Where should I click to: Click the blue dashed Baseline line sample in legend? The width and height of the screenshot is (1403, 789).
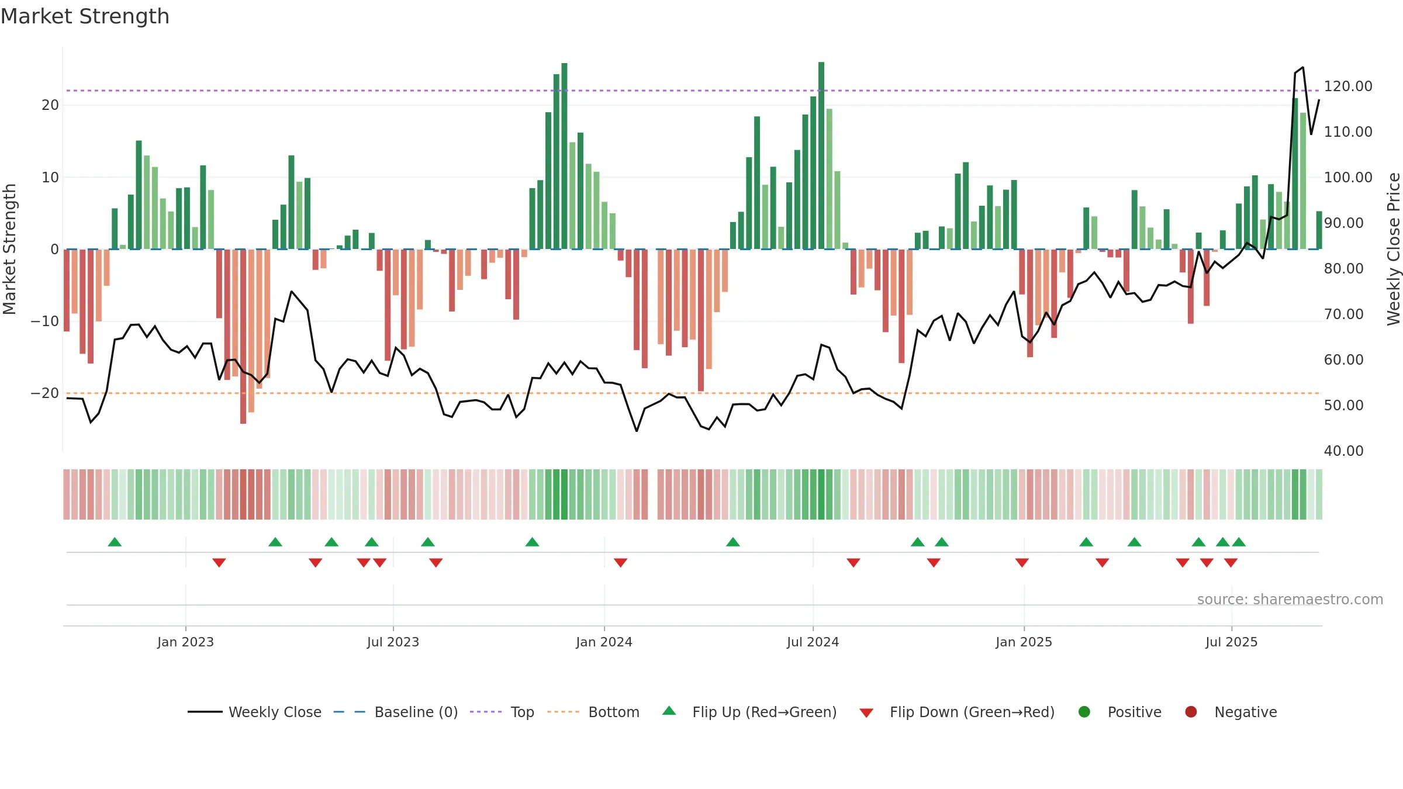pyautogui.click(x=350, y=712)
